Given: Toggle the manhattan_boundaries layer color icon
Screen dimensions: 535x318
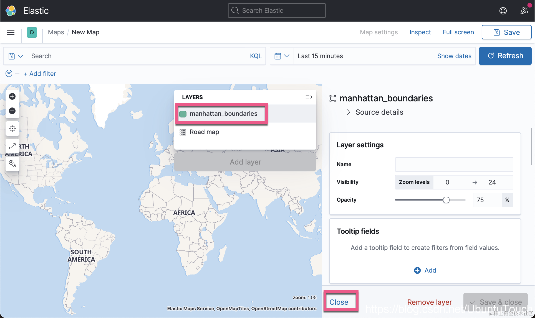Looking at the screenshot, I should 183,114.
